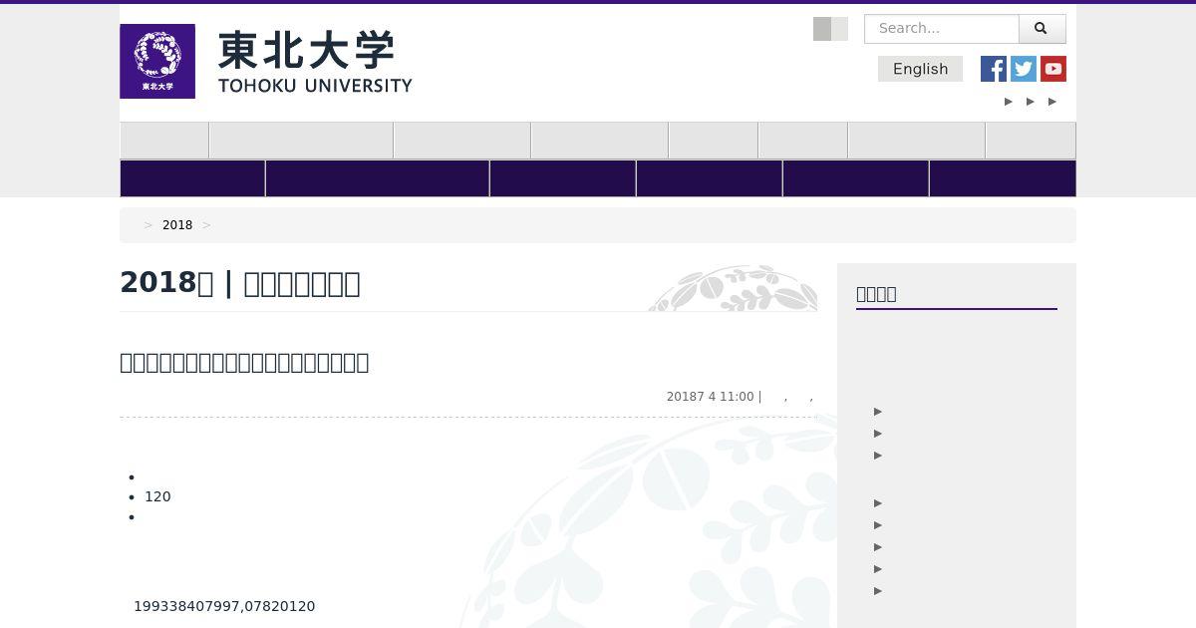Click the text 199338407997,07820120
The image size is (1196, 628).
(224, 606)
